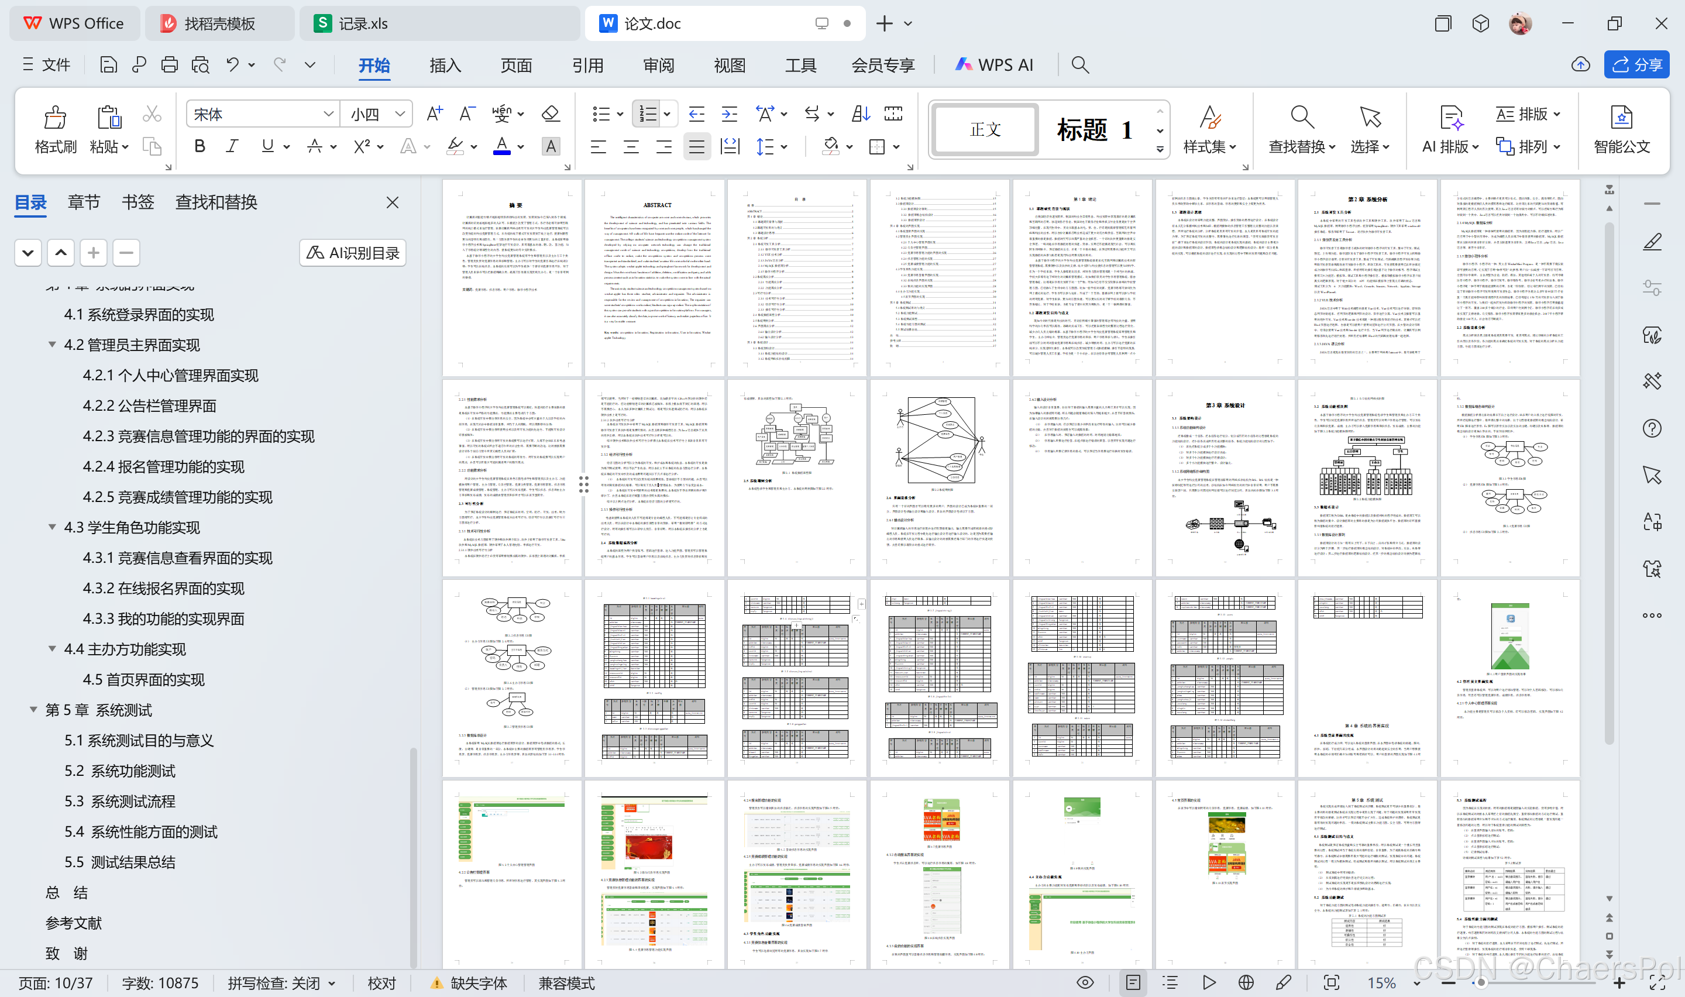Click the Print Preview icon
The width and height of the screenshot is (1685, 997).
[200, 64]
